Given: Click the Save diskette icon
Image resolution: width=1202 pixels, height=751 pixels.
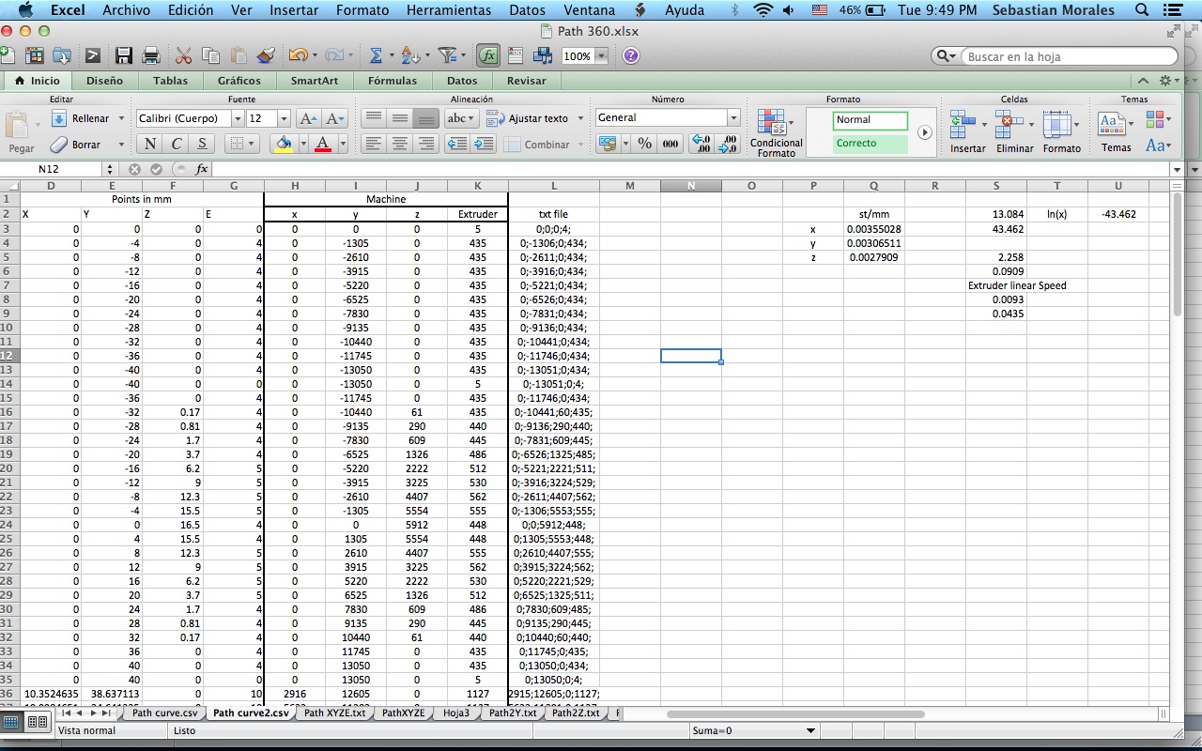Looking at the screenshot, I should pyautogui.click(x=123, y=55).
